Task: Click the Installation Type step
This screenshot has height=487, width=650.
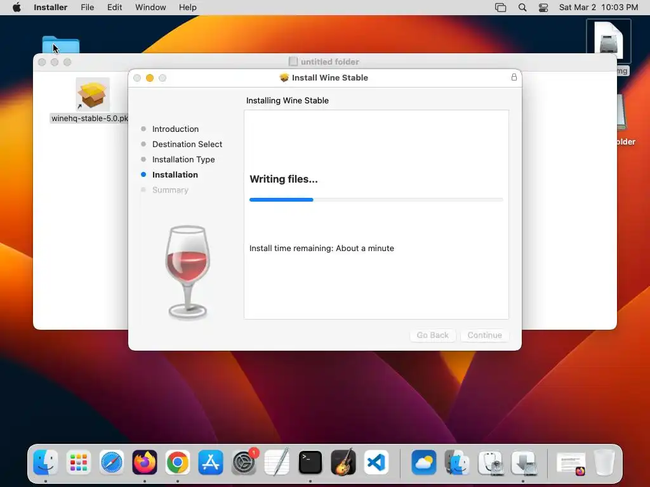Action: (x=183, y=159)
